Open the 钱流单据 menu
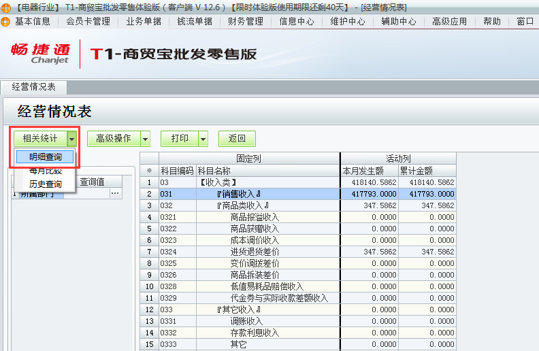Viewport: 539px width, 351px height. [195, 21]
